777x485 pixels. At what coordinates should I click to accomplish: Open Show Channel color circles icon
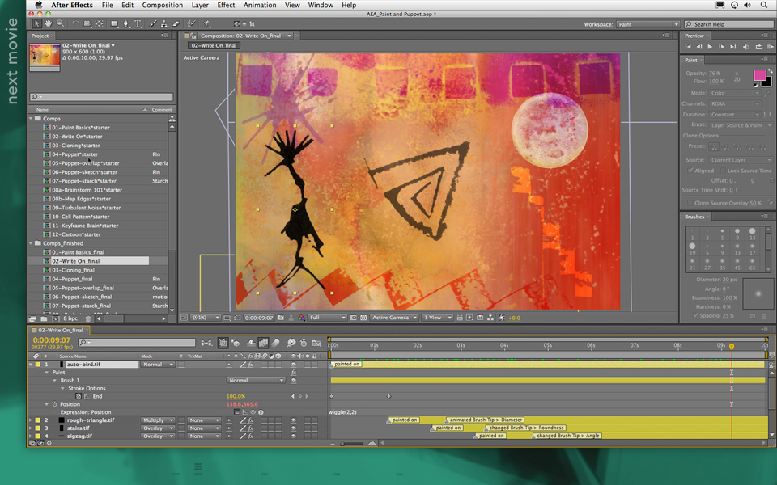point(301,318)
